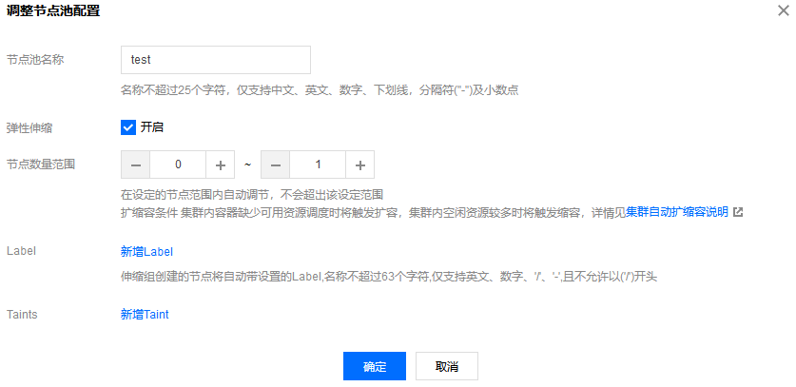796x387 pixels.
Task: Click the Label field label text
Action: click(21, 251)
